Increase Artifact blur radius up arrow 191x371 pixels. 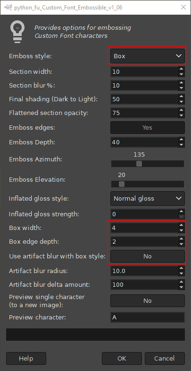181,268
